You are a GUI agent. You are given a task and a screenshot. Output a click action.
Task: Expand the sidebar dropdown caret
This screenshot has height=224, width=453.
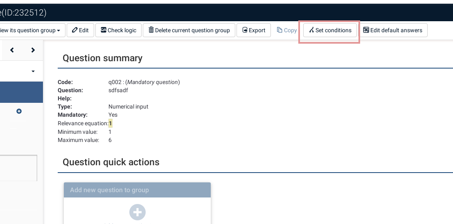click(x=33, y=71)
